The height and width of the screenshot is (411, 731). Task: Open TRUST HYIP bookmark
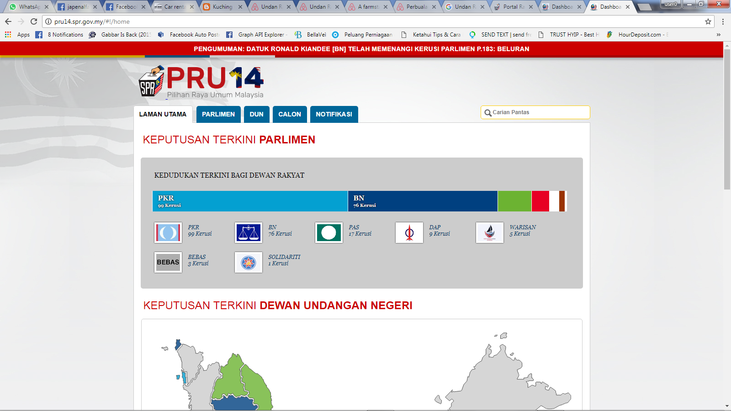tap(568, 35)
